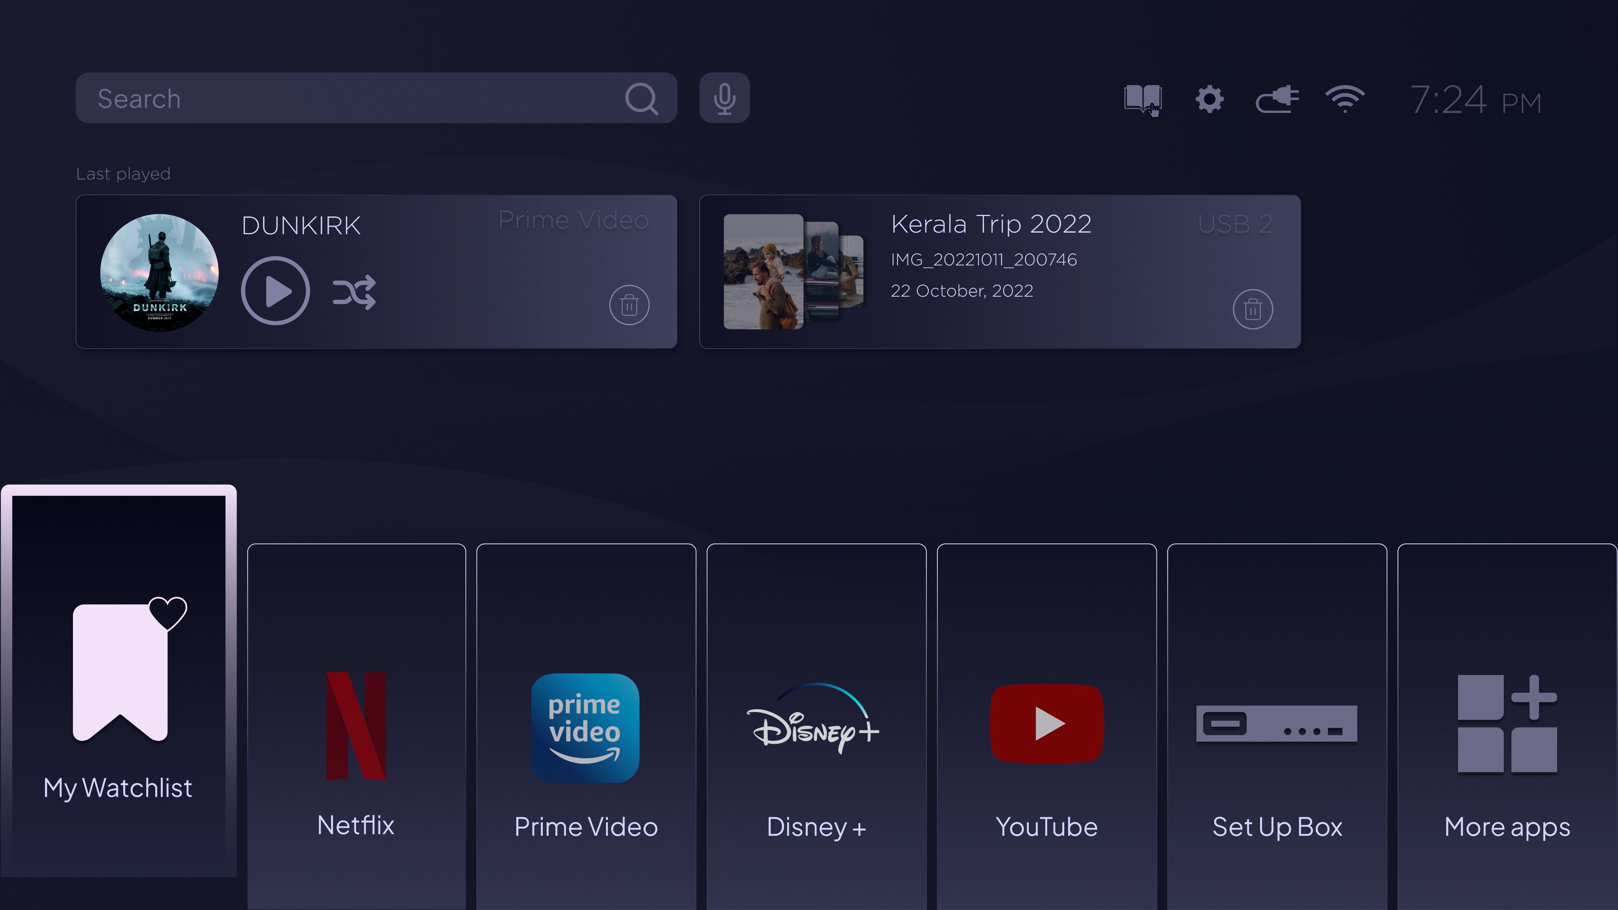Click the 7:24 PM clock
Screen dimensions: 1618x910
click(1476, 100)
